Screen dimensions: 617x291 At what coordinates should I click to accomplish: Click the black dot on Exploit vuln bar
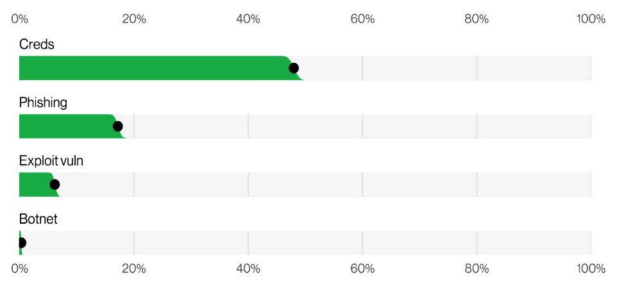click(55, 185)
